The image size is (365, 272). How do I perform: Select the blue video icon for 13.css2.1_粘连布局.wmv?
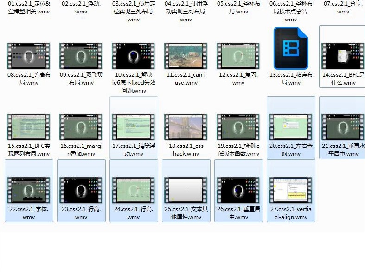[x=291, y=48]
